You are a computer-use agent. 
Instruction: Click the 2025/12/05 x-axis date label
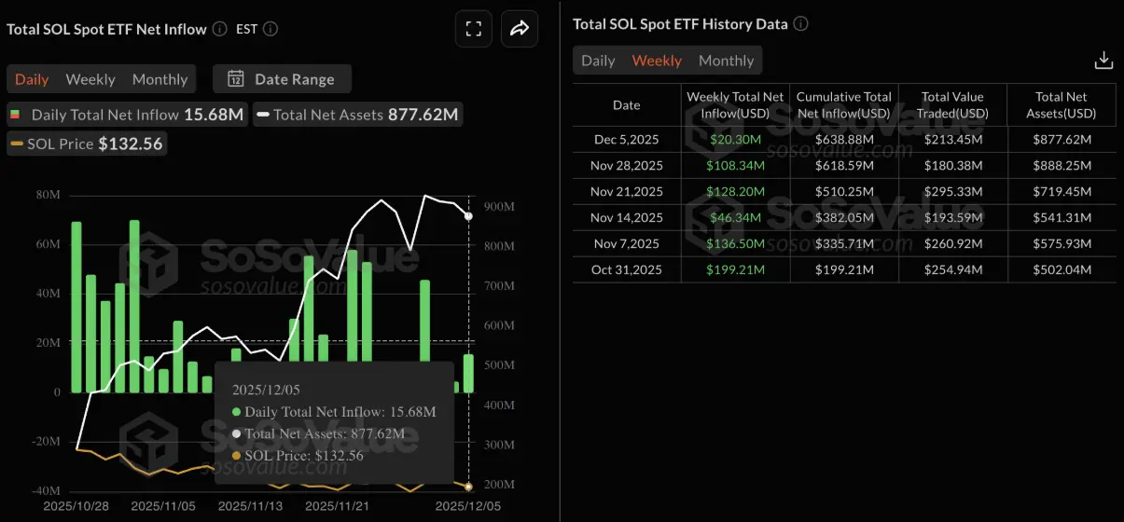pos(468,506)
